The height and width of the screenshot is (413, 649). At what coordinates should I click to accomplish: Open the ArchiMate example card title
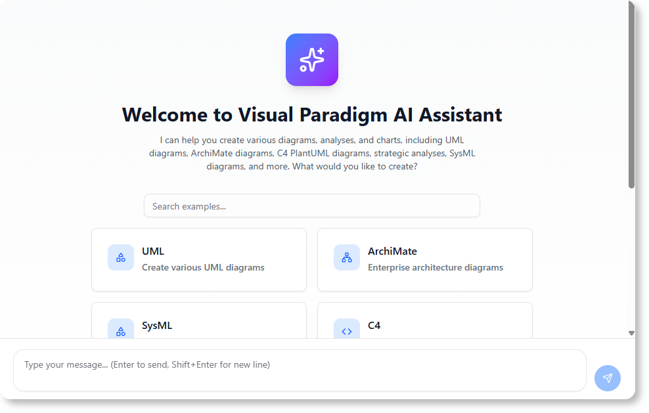[392, 251]
